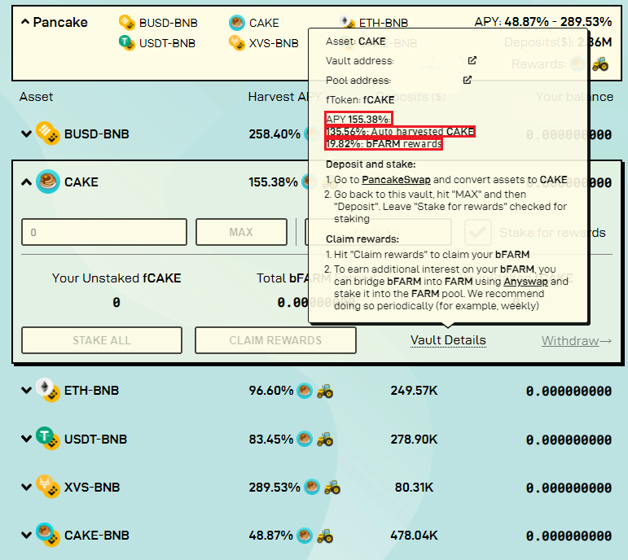This screenshot has width=628, height=560.
Task: Click pancake icon in CAKE-BNB row
Action: pos(305,536)
